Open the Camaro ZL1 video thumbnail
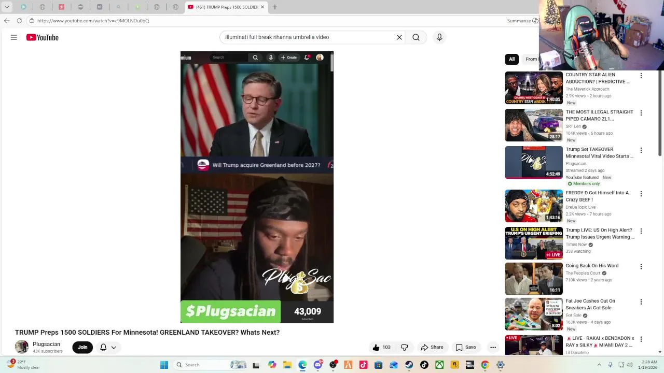 [x=534, y=125]
